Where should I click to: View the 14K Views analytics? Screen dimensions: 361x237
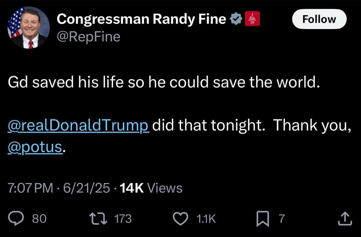[151, 188]
